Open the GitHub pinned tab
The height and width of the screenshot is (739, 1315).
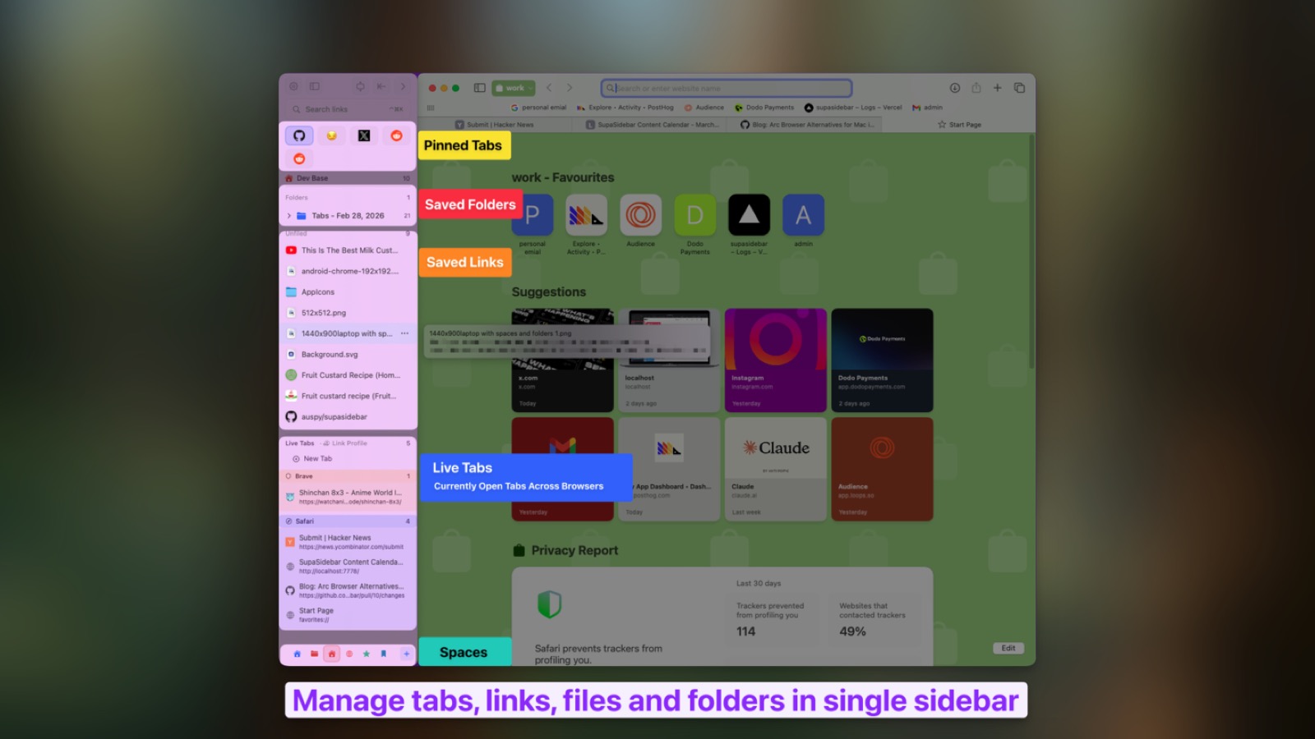pos(299,135)
